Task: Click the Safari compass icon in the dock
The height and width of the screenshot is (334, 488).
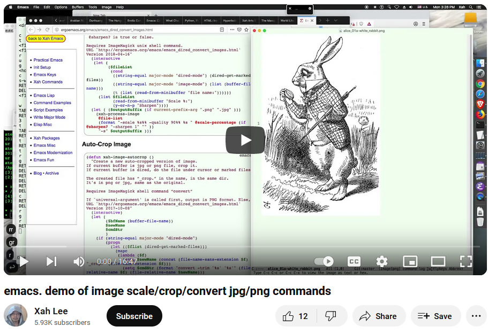Action: pos(480,94)
